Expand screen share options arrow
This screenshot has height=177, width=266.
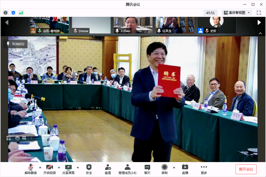78,167
